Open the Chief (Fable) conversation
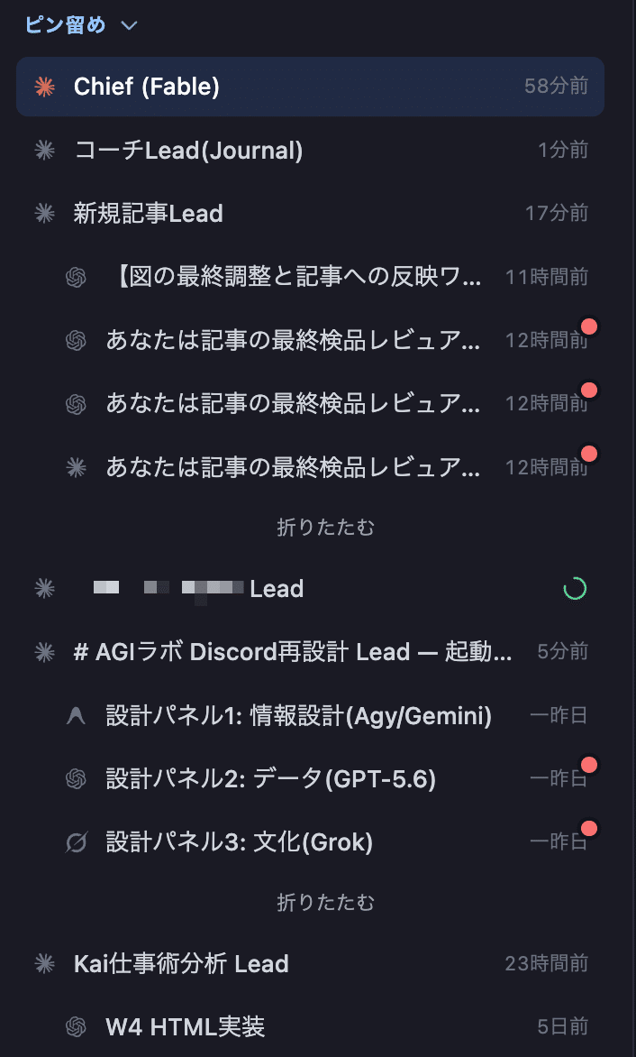 (x=310, y=87)
